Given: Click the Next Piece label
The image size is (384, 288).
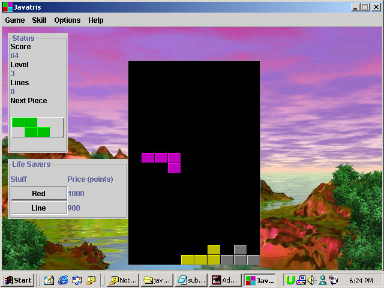Looking at the screenshot, I should [29, 101].
